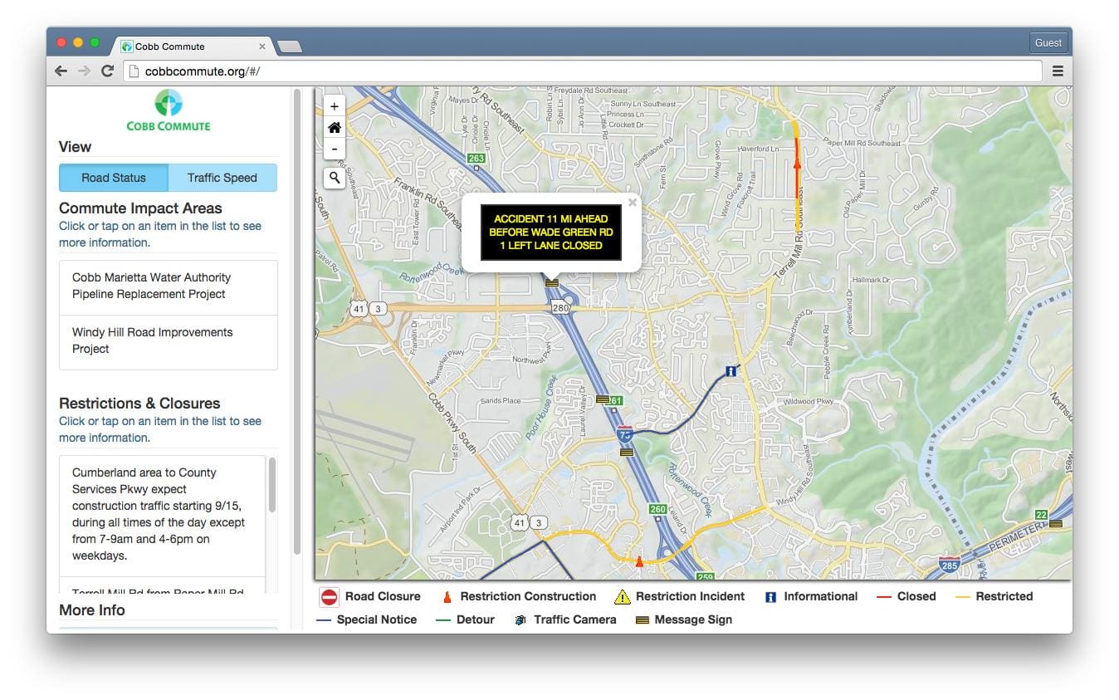Screen dimensions: 1119x700
Task: Select the Cumberland area construction restriction item
Action: [162, 515]
